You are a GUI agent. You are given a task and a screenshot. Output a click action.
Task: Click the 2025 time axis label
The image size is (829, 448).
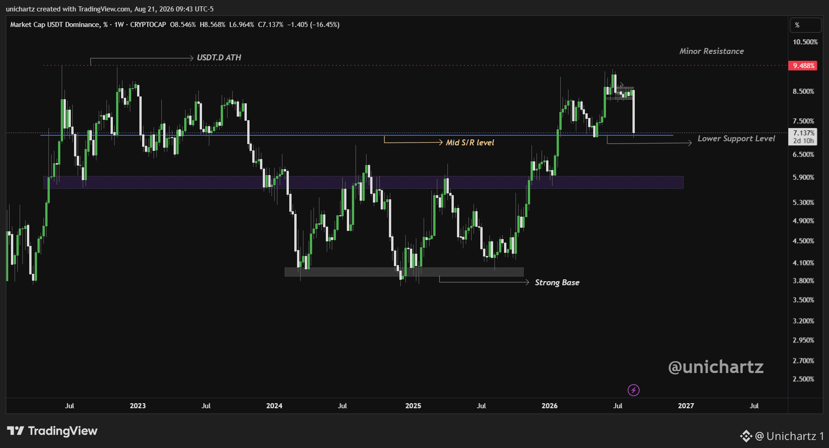tap(413, 406)
